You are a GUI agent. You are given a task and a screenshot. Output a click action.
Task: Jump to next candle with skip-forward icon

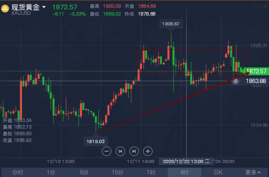tap(134, 151)
